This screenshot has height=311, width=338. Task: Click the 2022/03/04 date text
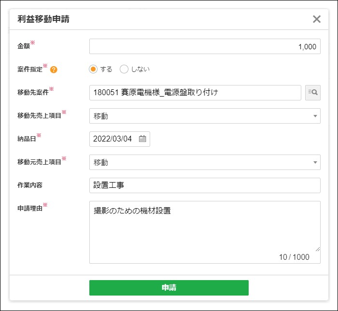[113, 139]
